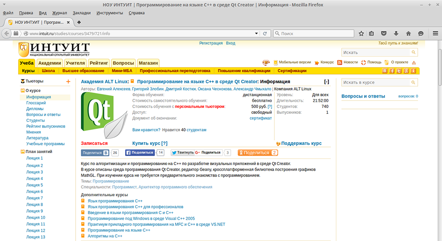This screenshot has height=241, width=442.
Task: Open Лекция 5 in the lesson plan
Action: coord(34,185)
